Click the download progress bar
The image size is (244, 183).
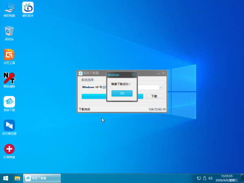(112, 97)
